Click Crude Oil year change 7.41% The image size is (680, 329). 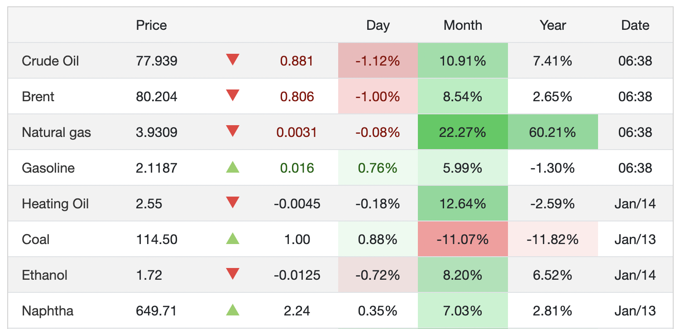click(x=553, y=61)
